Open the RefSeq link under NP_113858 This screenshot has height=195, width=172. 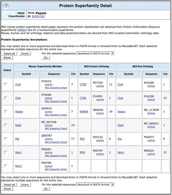[x=151, y=113]
